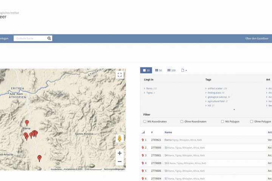Show 100 results per page
This screenshot has height=181, width=272.
172,70
